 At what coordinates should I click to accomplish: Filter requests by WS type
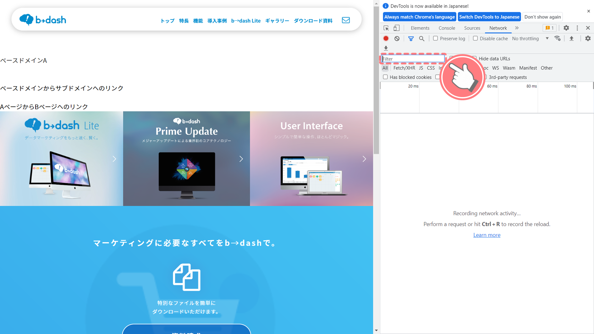[x=496, y=68]
